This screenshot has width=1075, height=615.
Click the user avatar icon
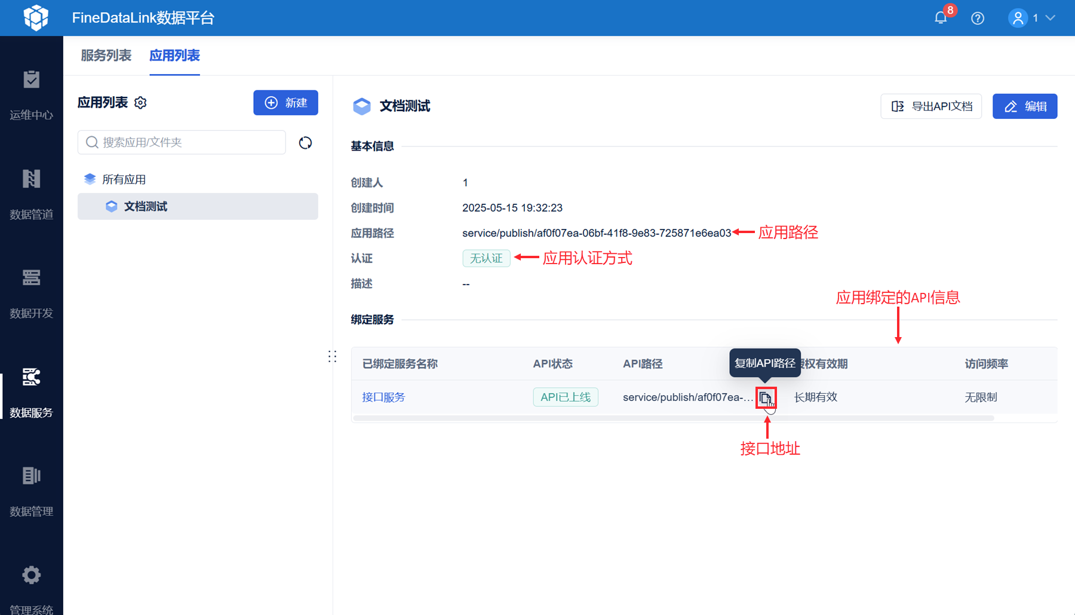point(1018,18)
